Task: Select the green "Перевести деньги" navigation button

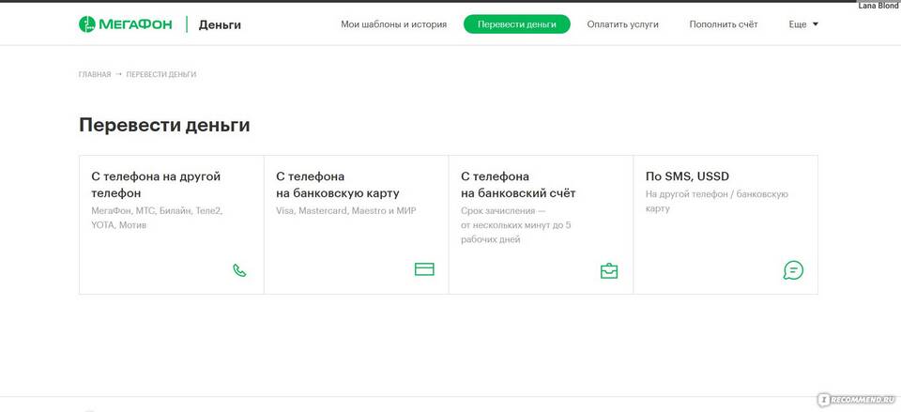Action: coord(516,24)
